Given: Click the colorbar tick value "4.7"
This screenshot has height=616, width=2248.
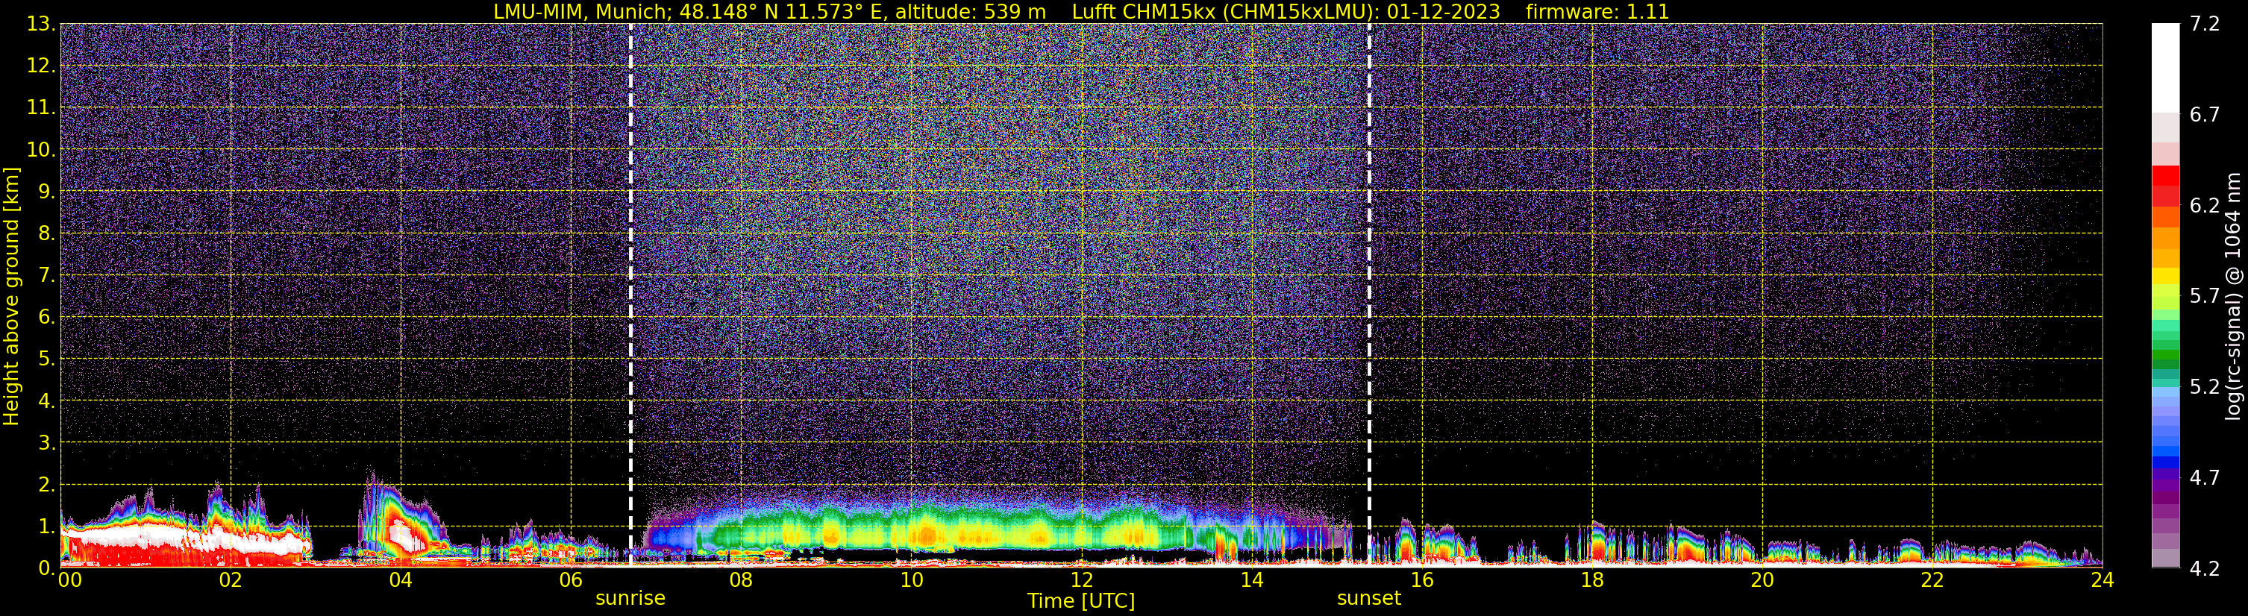Looking at the screenshot, I should (2205, 477).
